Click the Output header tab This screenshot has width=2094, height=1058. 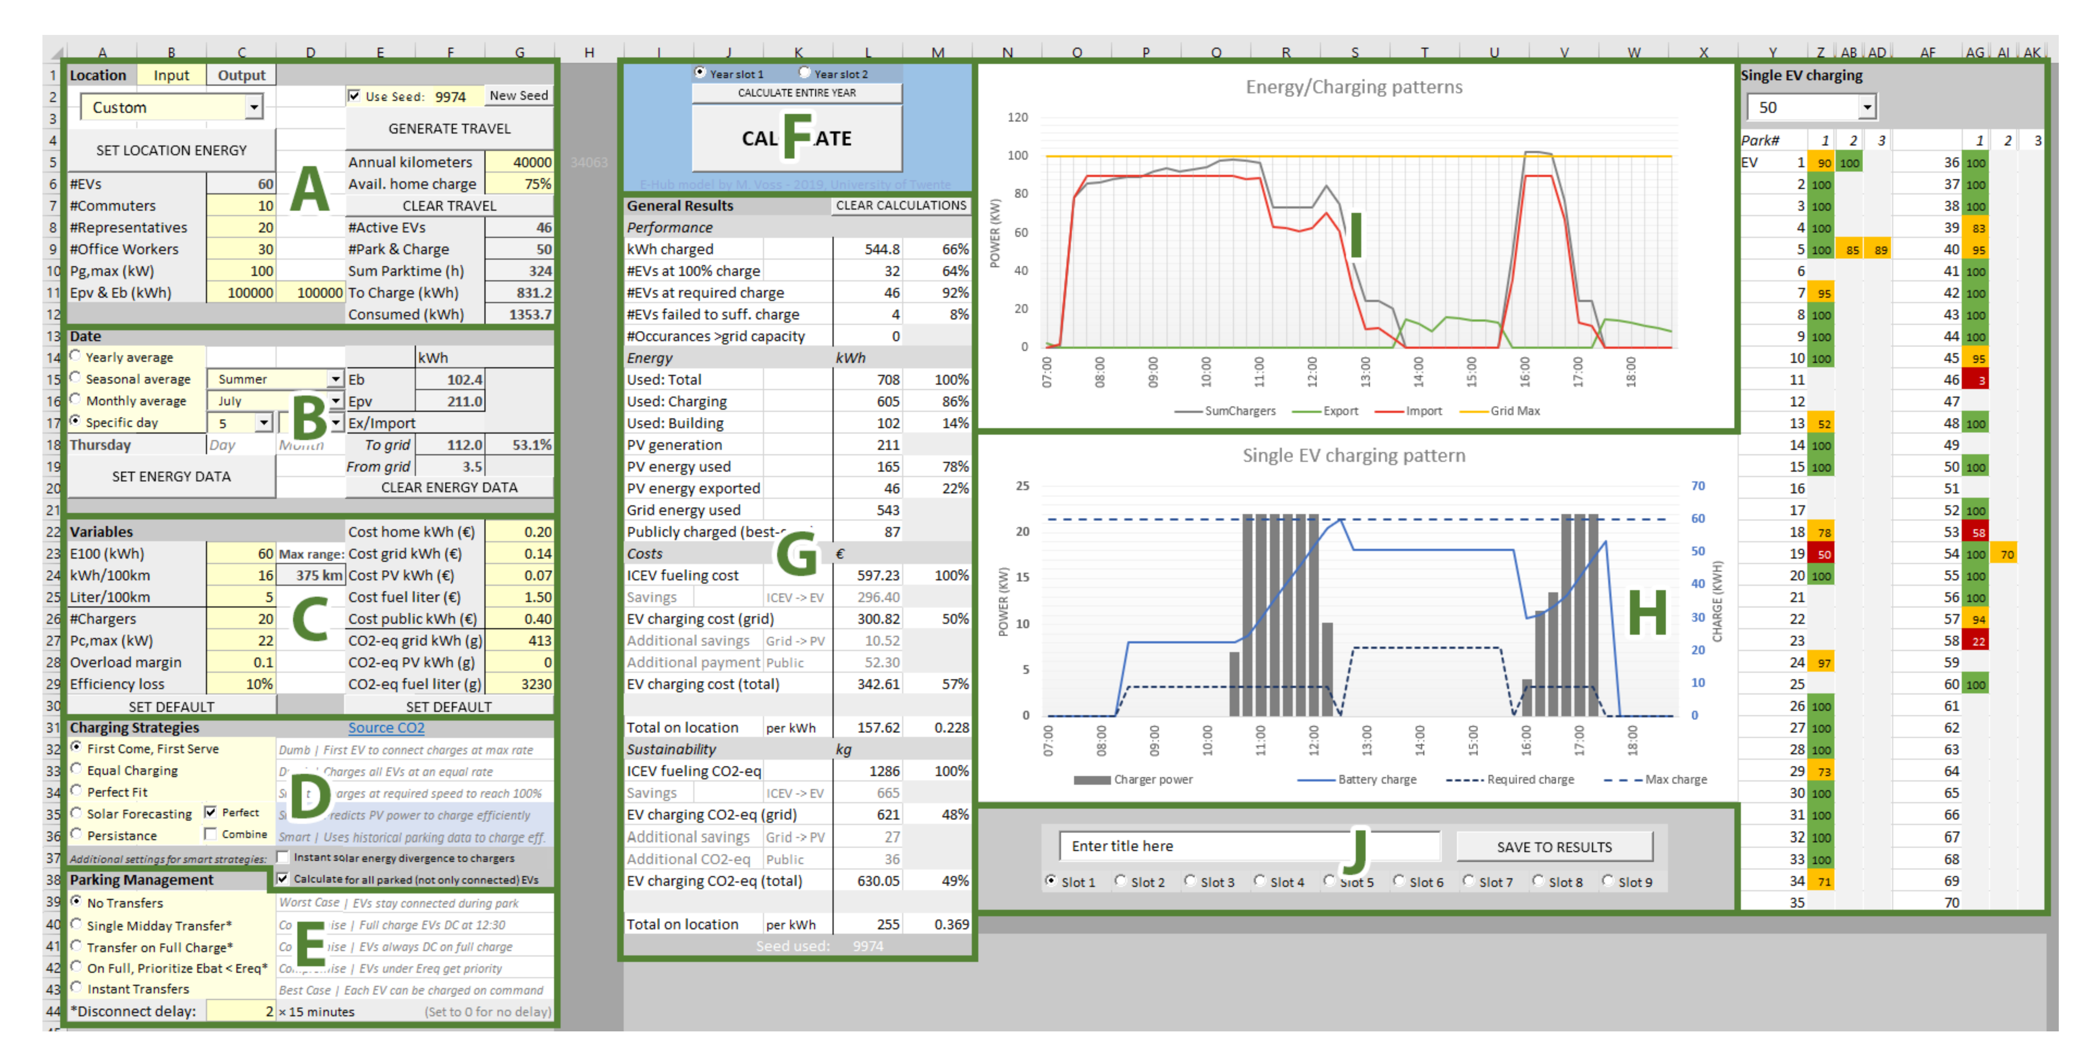241,76
